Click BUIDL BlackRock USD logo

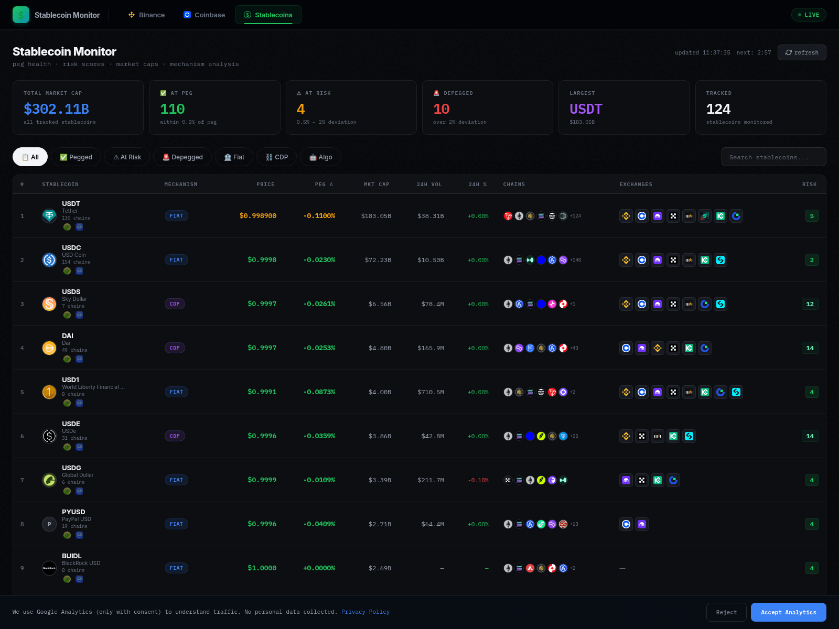[49, 568]
